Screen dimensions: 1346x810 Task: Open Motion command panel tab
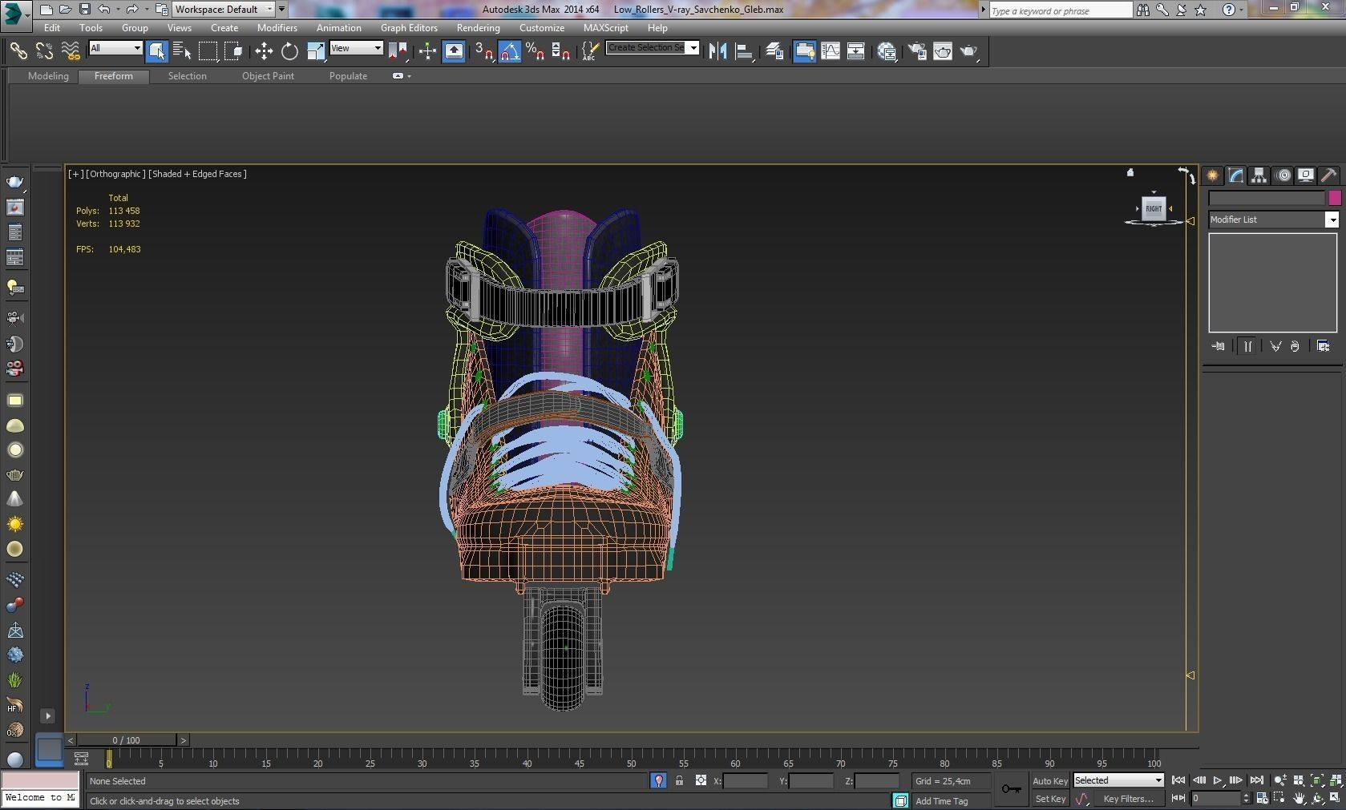point(1283,175)
